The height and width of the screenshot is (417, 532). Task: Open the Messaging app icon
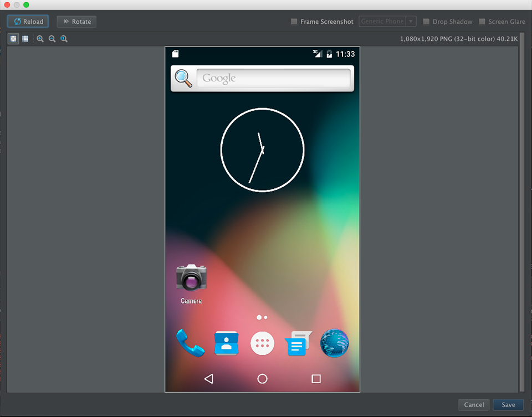point(298,343)
